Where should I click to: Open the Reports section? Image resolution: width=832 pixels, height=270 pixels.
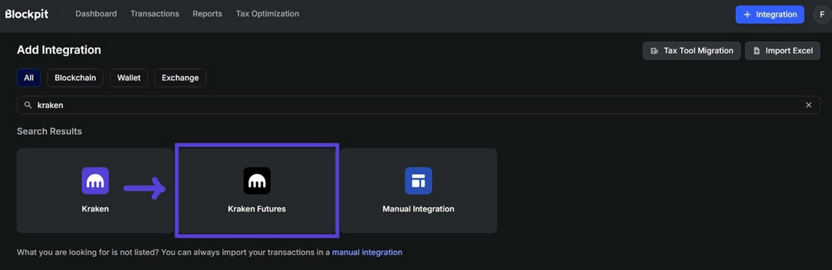207,14
